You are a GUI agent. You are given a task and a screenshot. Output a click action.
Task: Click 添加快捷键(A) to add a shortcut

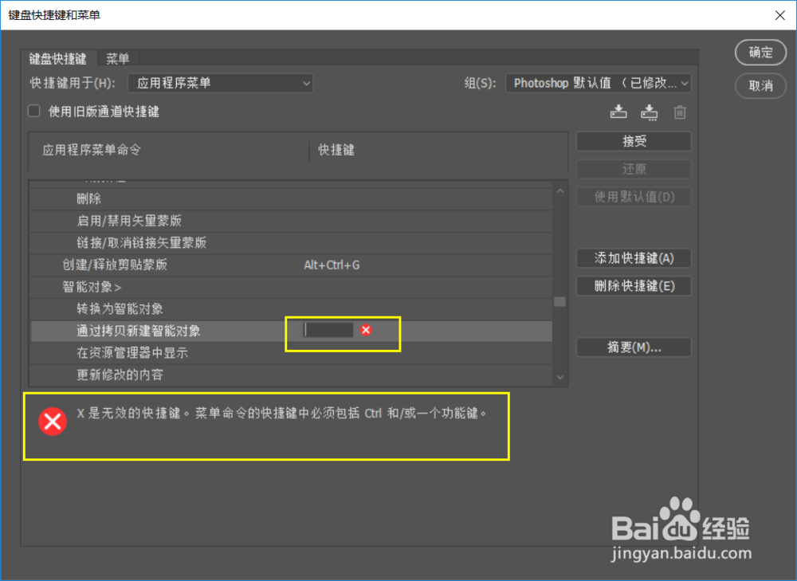(633, 258)
